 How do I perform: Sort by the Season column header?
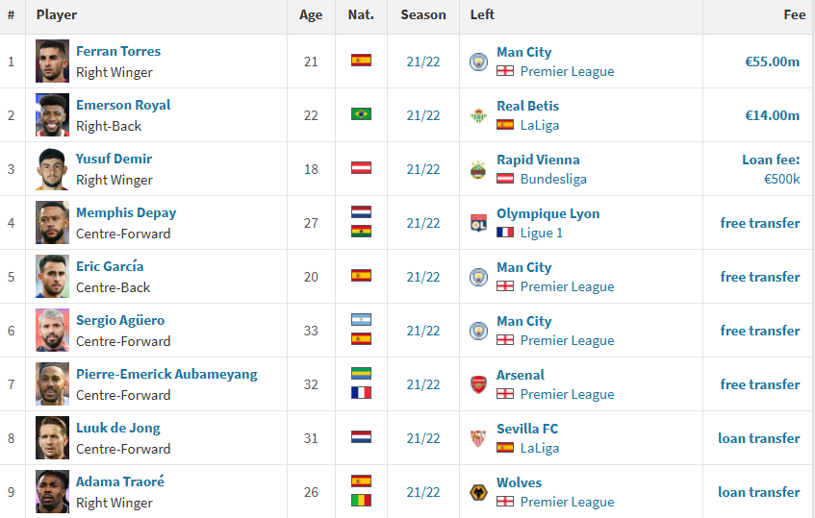(x=423, y=15)
